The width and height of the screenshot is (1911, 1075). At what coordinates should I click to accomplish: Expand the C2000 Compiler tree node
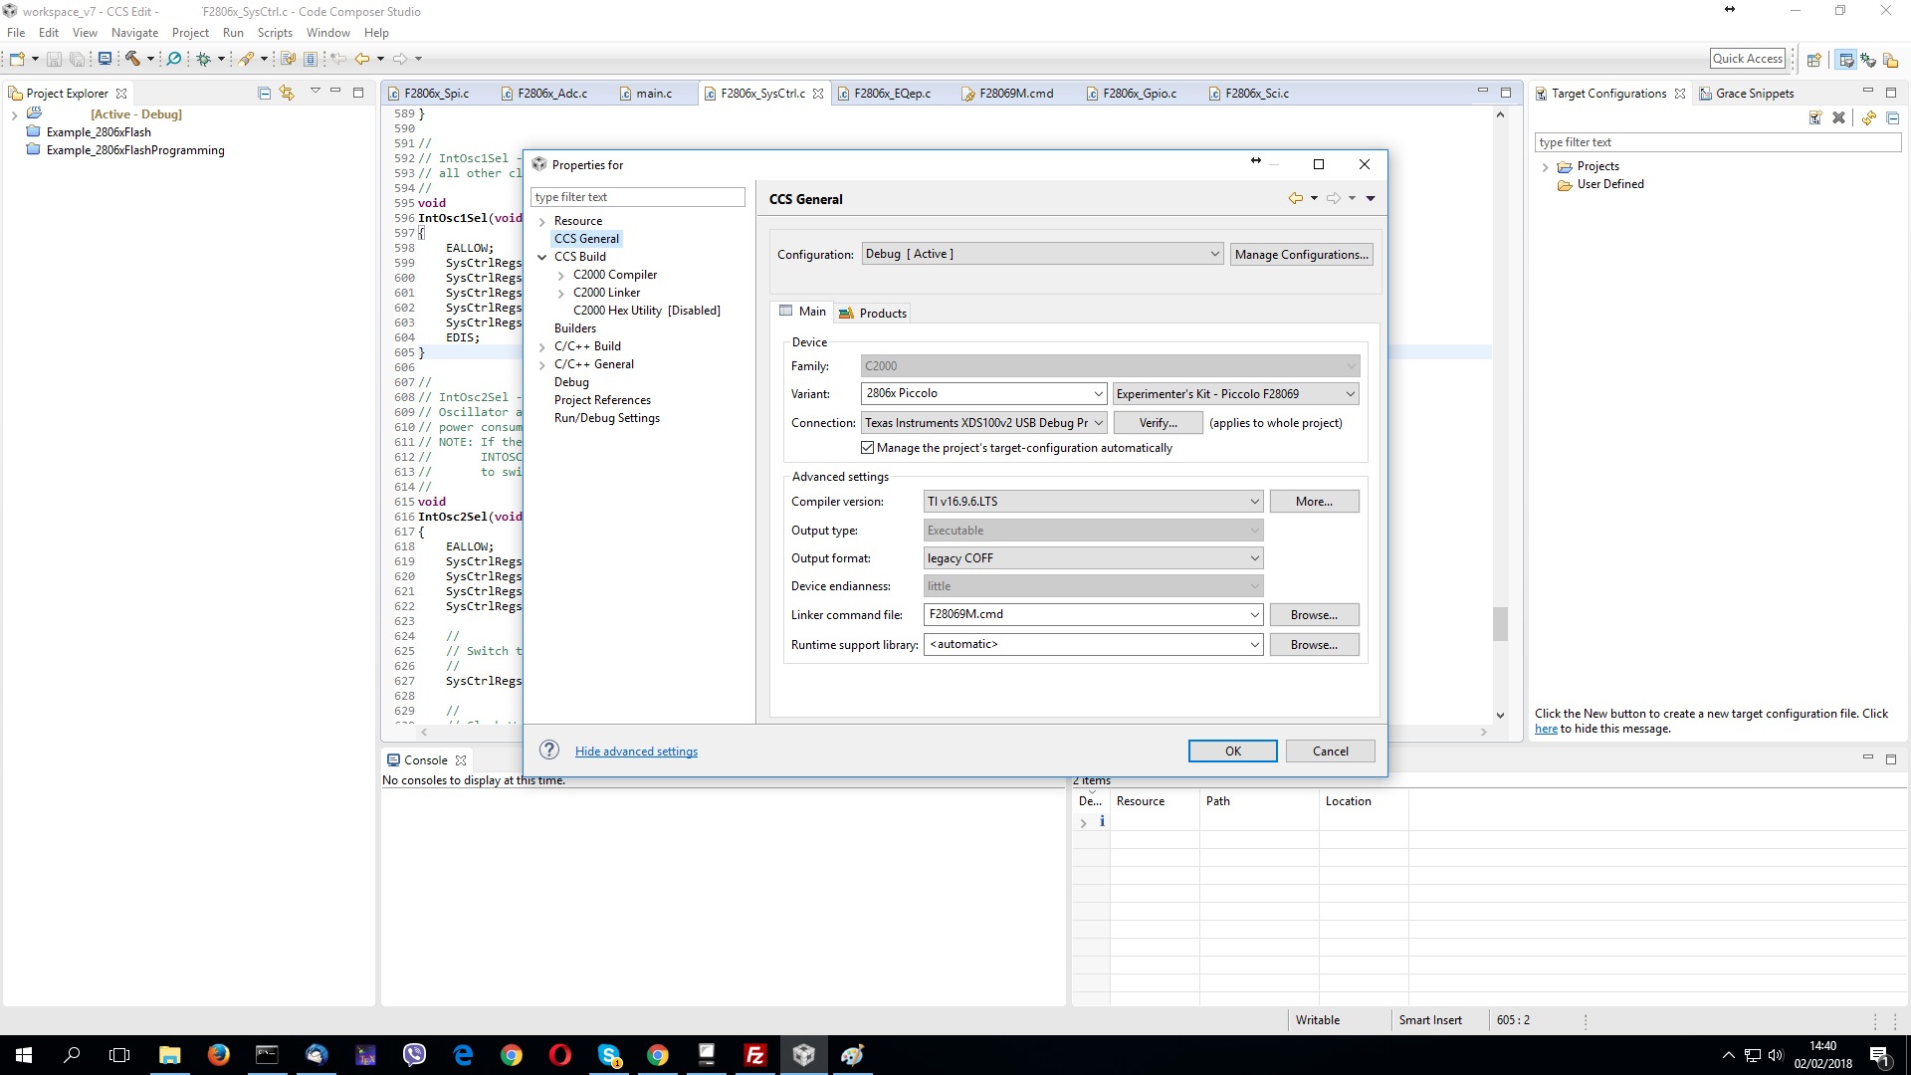pyautogui.click(x=561, y=276)
